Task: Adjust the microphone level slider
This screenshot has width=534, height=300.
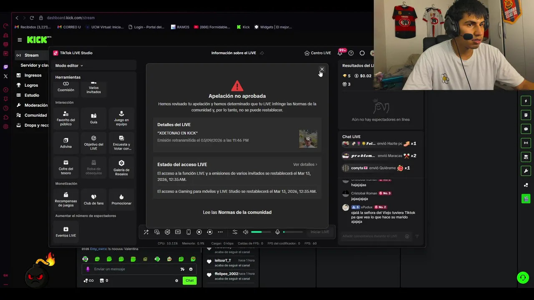Action: [293, 232]
